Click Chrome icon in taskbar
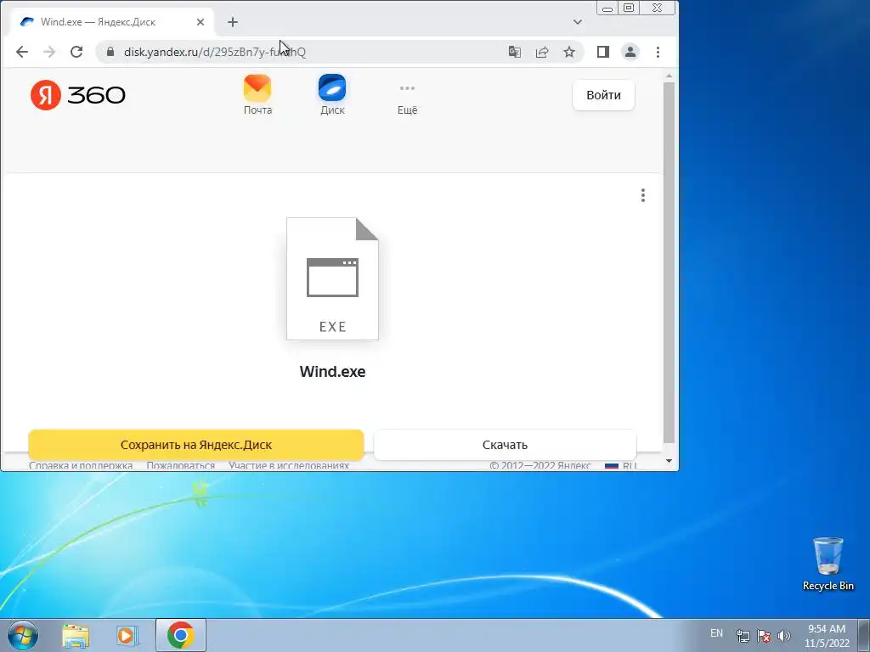This screenshot has width=870, height=652. (x=180, y=635)
